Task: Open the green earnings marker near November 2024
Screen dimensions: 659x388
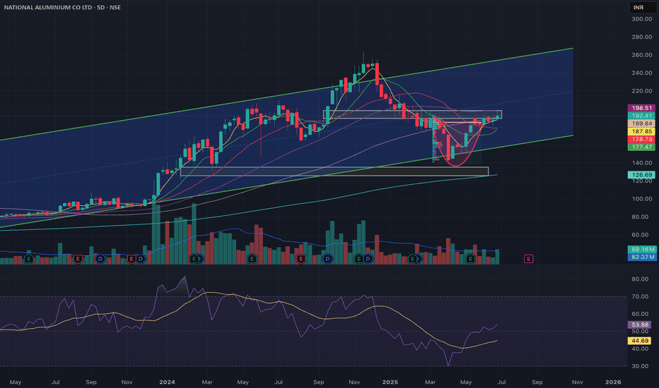Action: (x=359, y=259)
